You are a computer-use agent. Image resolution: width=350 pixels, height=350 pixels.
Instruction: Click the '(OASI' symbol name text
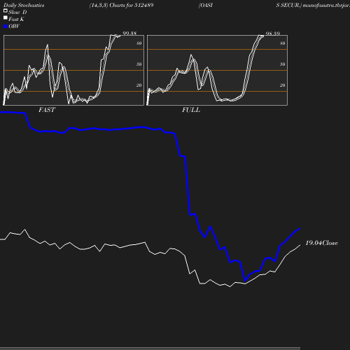pos(206,5)
